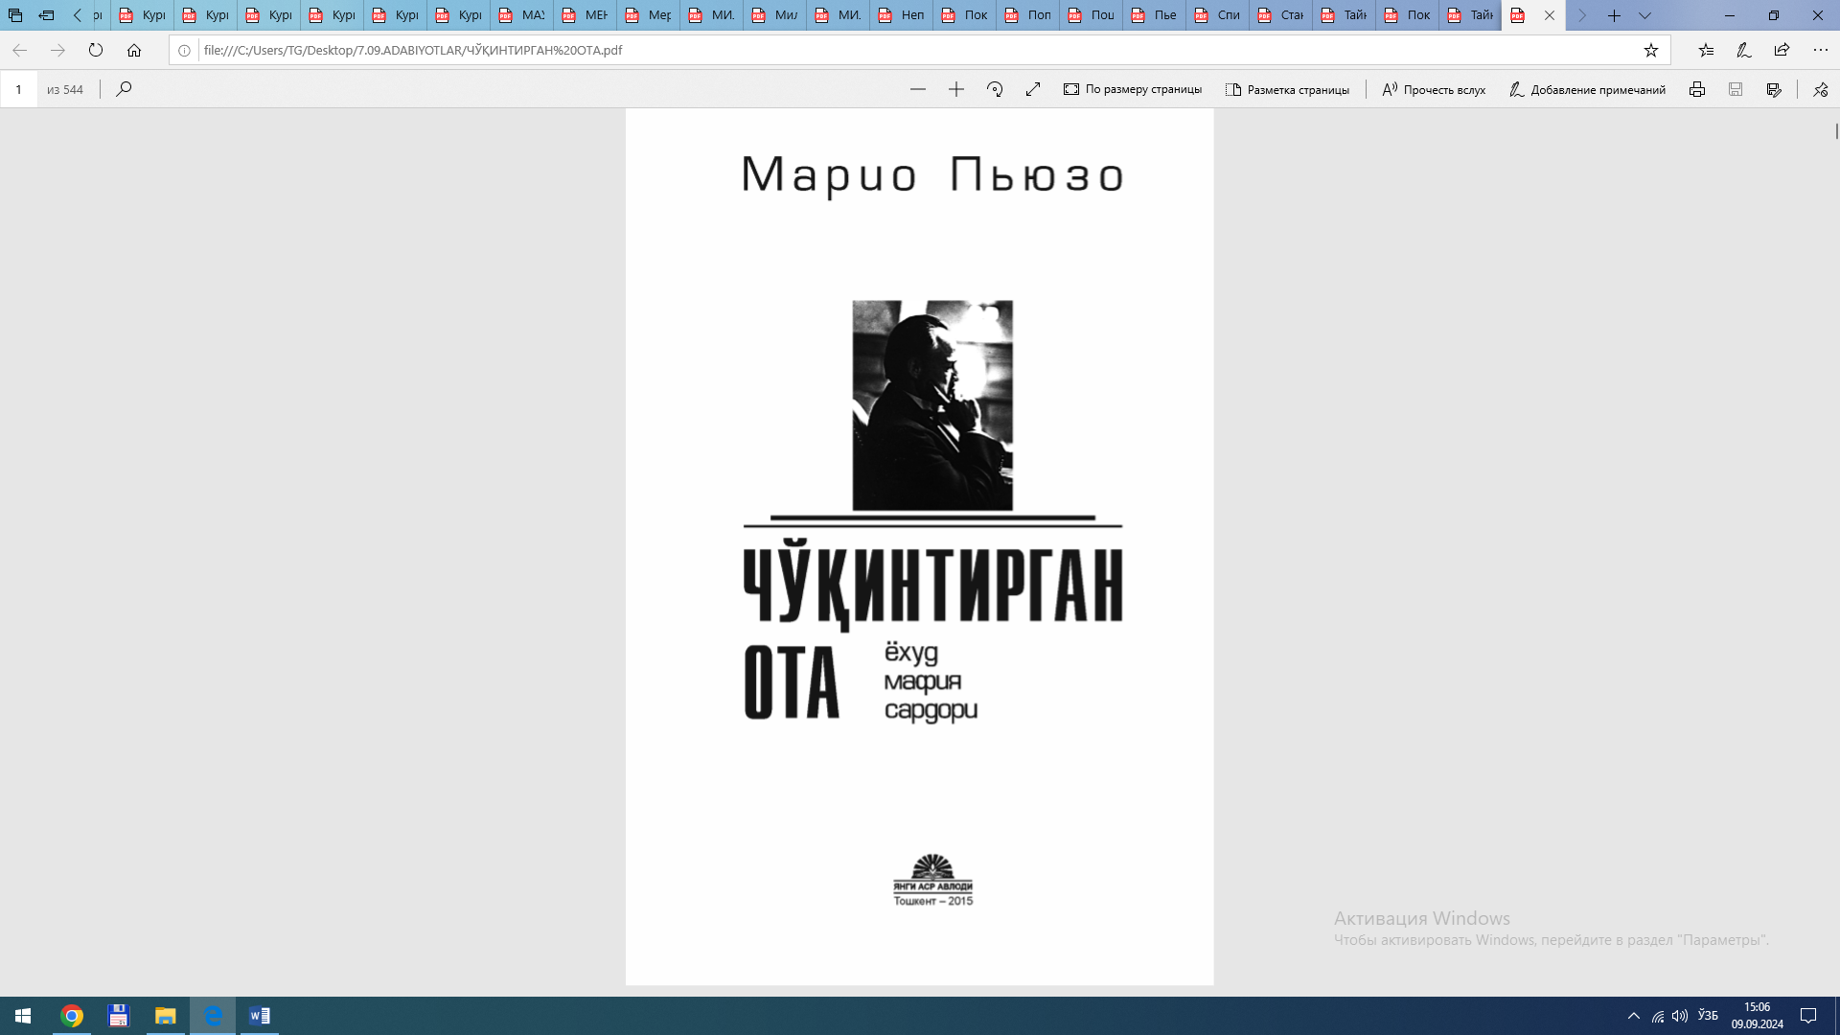Switch to the 'Поп' tab
This screenshot has height=1035, width=1840.
click(1028, 15)
